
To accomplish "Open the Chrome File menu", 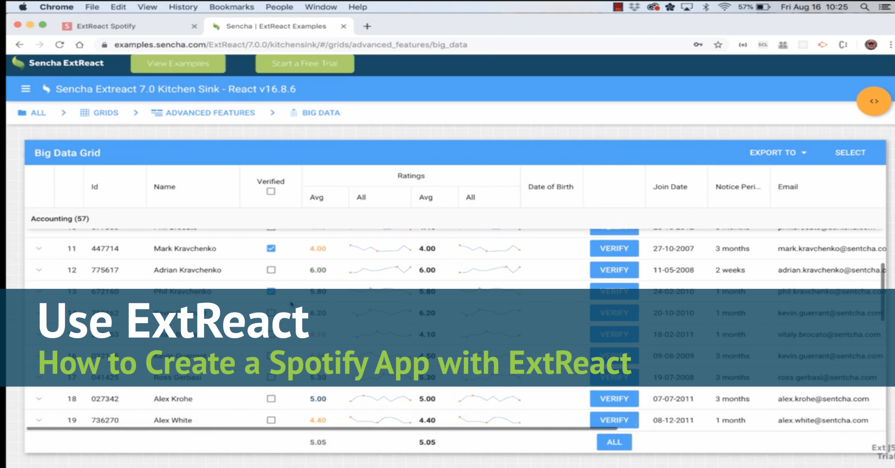I will coord(92,7).
